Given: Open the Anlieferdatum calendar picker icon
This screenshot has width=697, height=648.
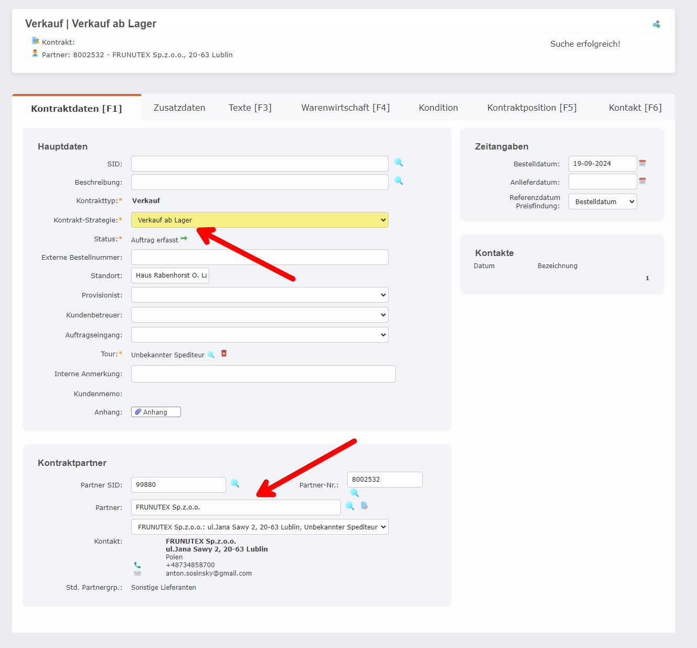Looking at the screenshot, I should [x=642, y=181].
